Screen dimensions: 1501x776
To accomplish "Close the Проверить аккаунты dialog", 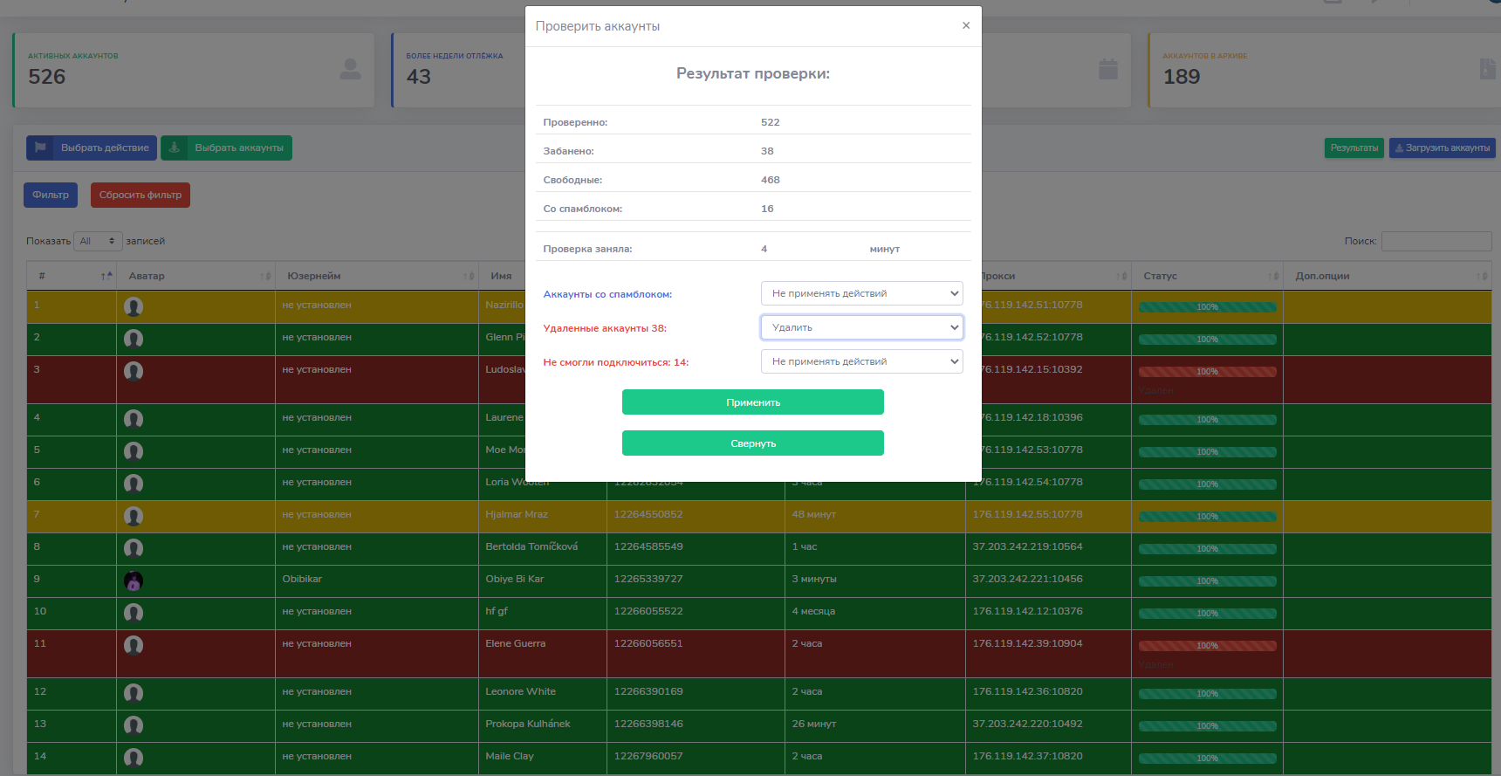I will coord(965,25).
